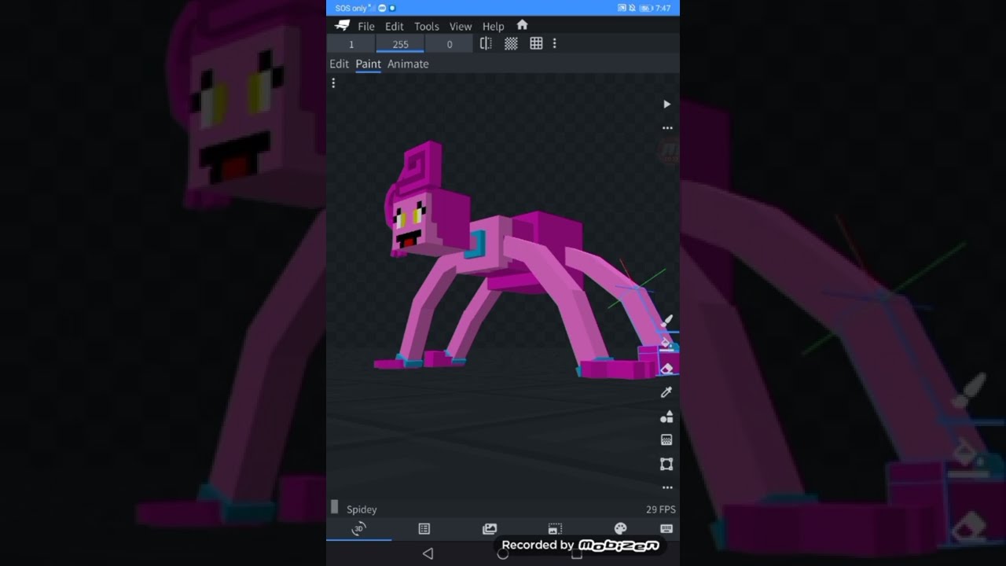Select the Gradient tool

(x=666, y=439)
